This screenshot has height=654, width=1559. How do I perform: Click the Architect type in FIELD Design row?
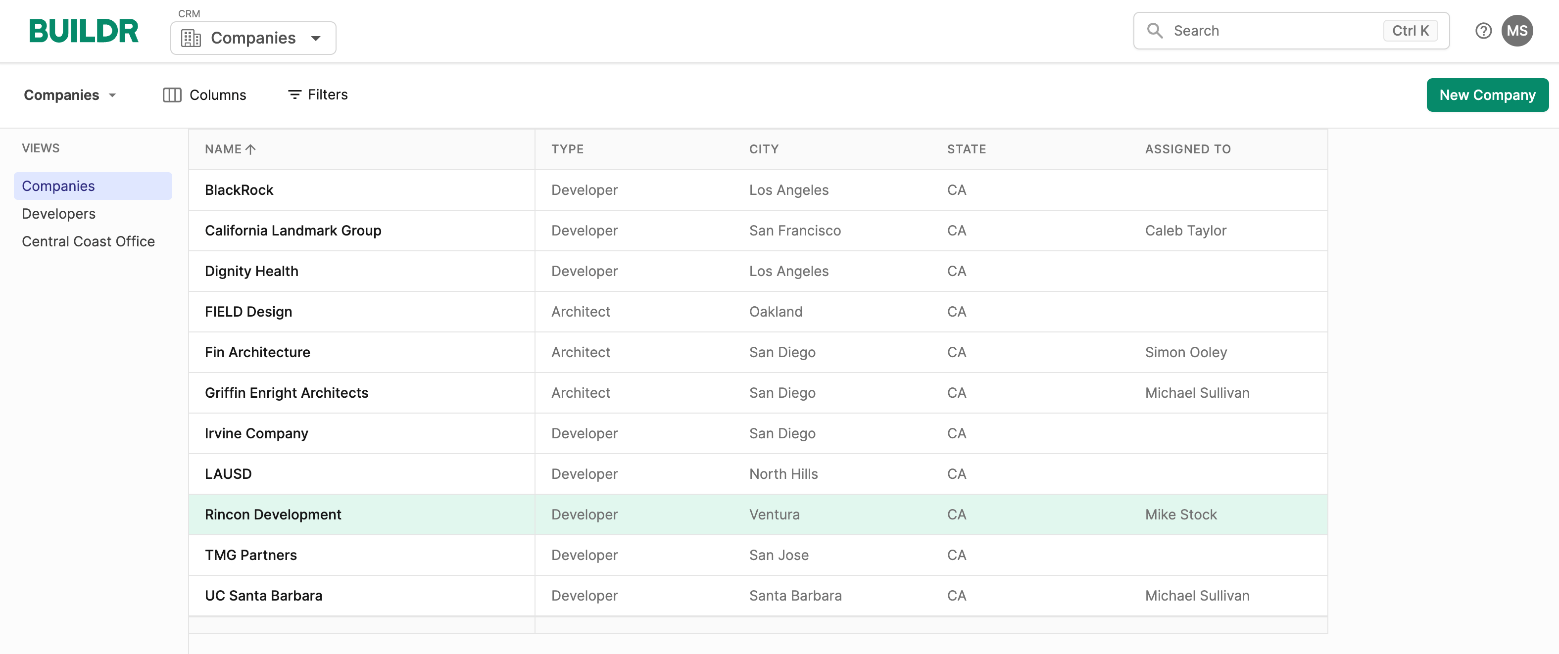[x=581, y=312]
